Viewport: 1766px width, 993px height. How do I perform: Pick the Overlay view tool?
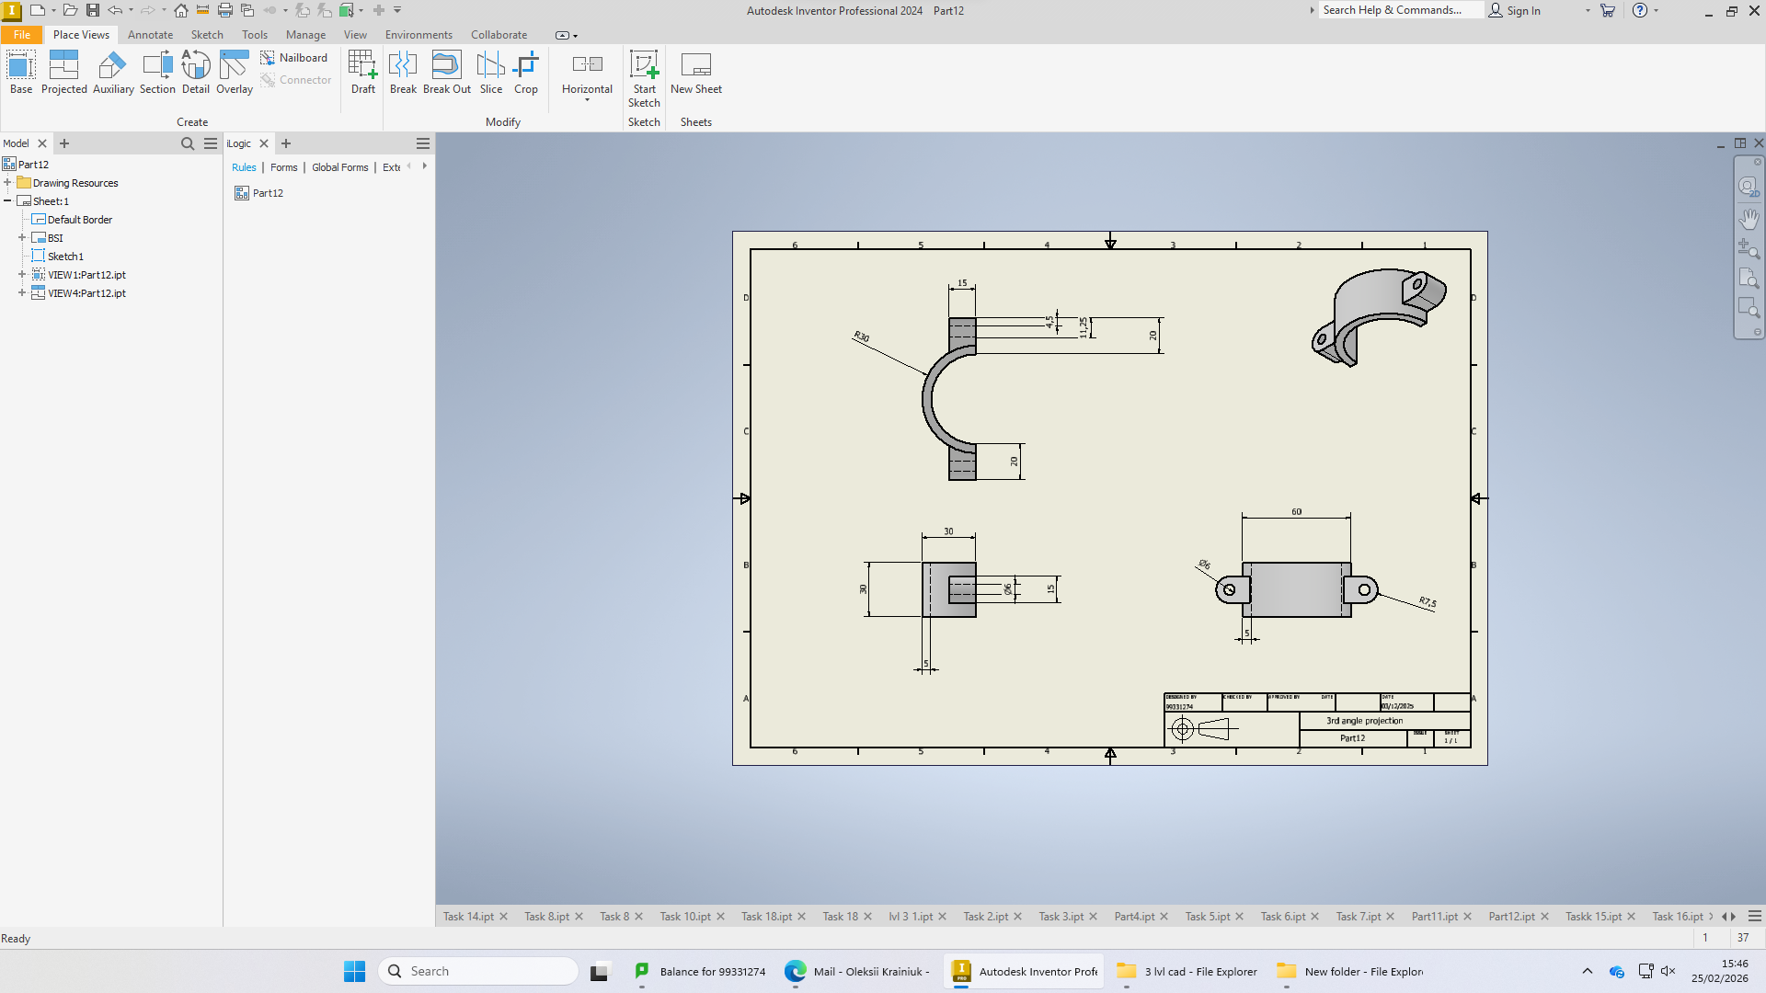(235, 73)
